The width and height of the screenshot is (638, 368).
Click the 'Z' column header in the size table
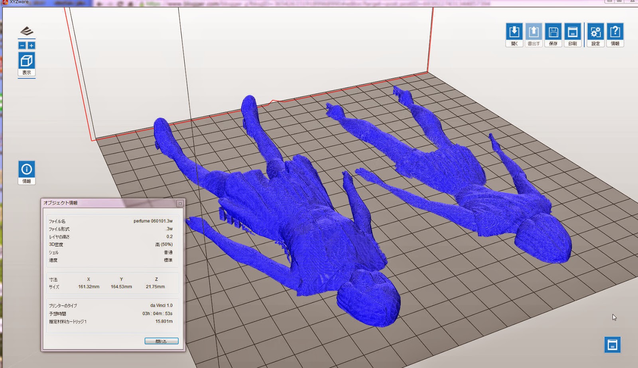(156, 279)
